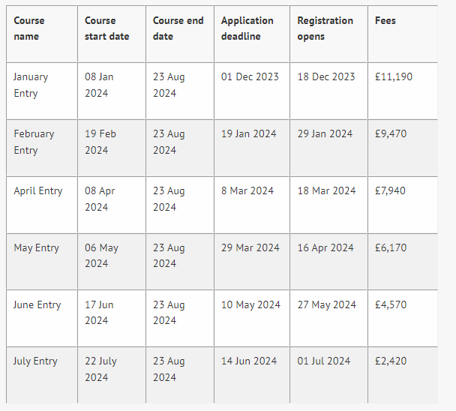Screen dimensions: 456x411
Task: Click the Course start date header
Action: [106, 28]
